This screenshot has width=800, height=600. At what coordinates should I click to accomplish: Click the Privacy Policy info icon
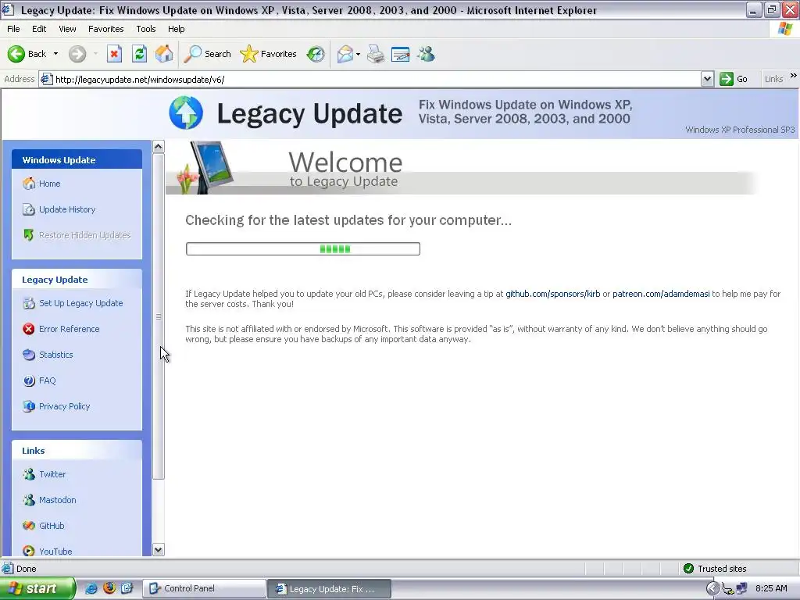click(x=29, y=406)
